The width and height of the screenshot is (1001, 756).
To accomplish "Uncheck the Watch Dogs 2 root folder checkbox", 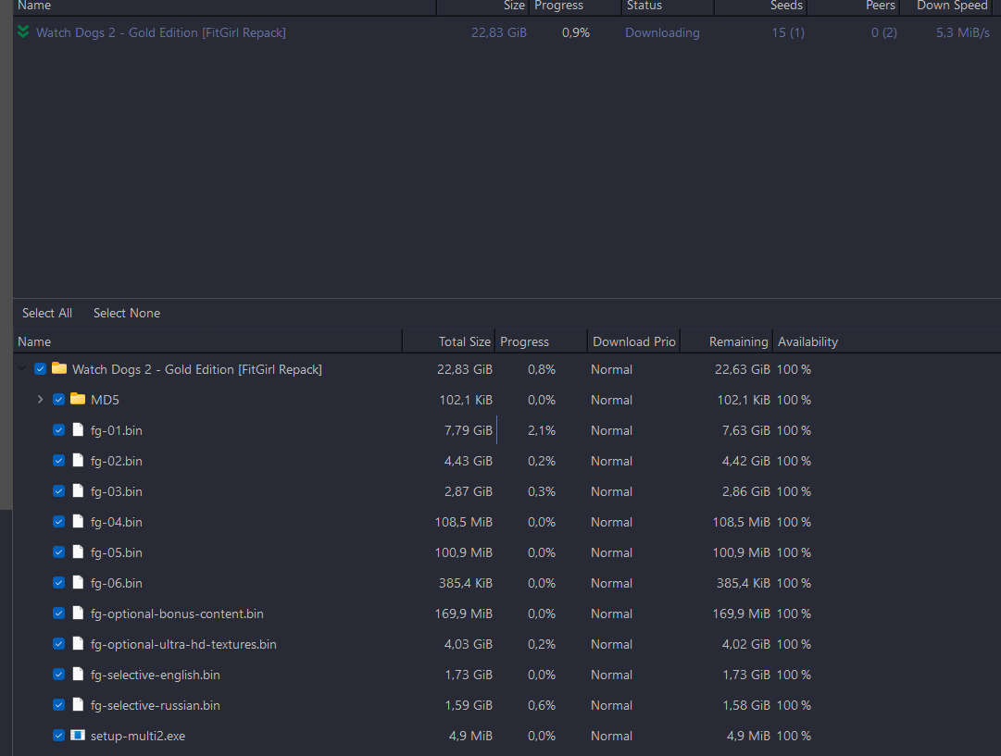I will (x=40, y=369).
